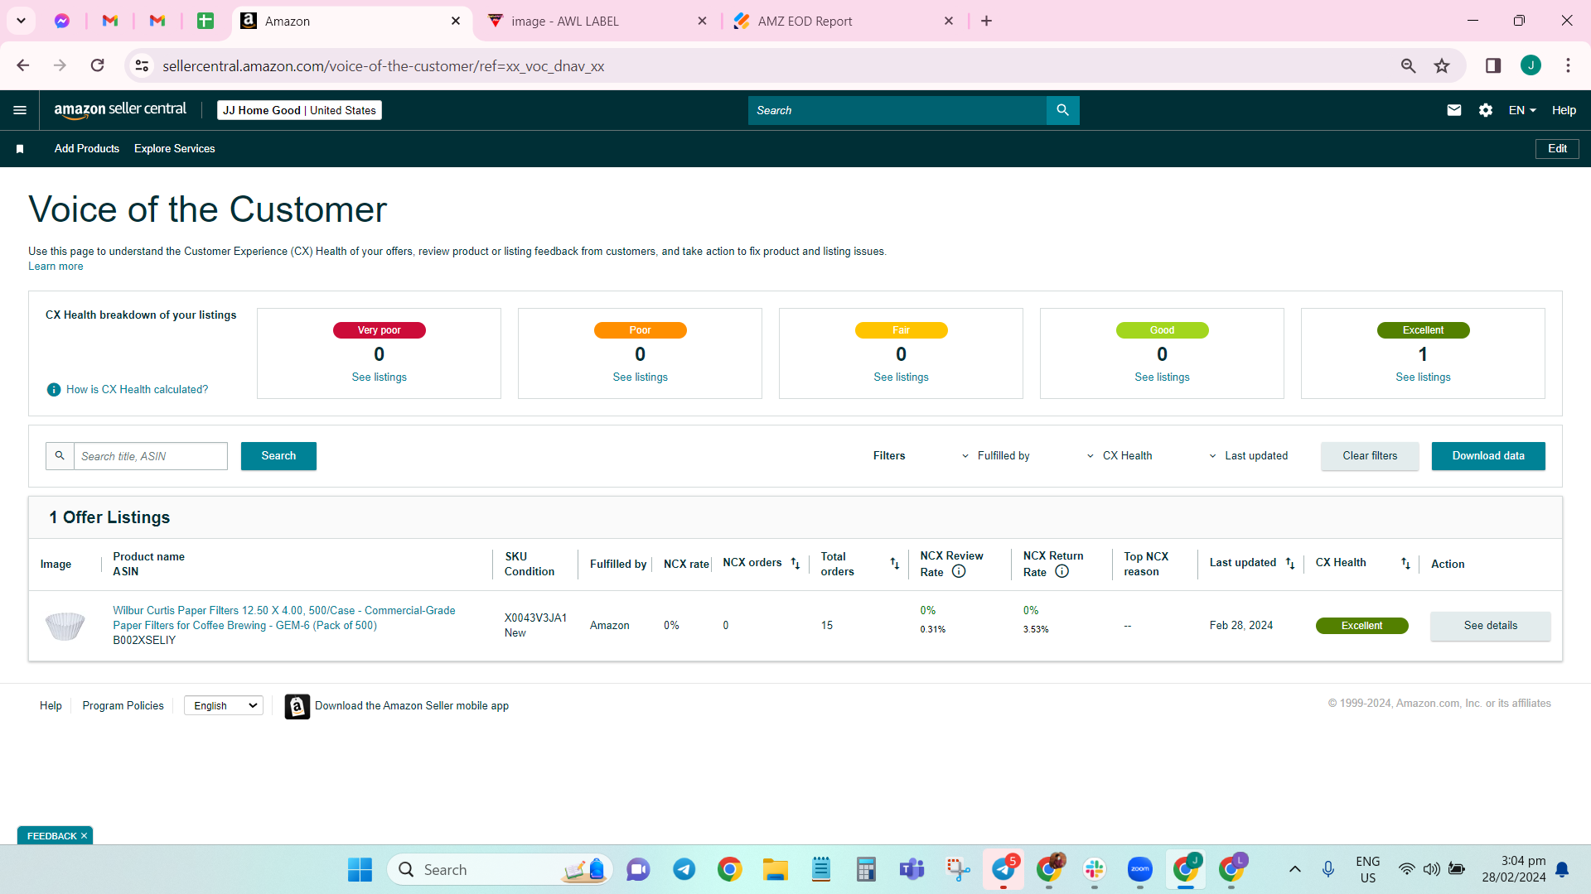
Task: Open the Chrome side panel icon
Action: tap(1493, 66)
